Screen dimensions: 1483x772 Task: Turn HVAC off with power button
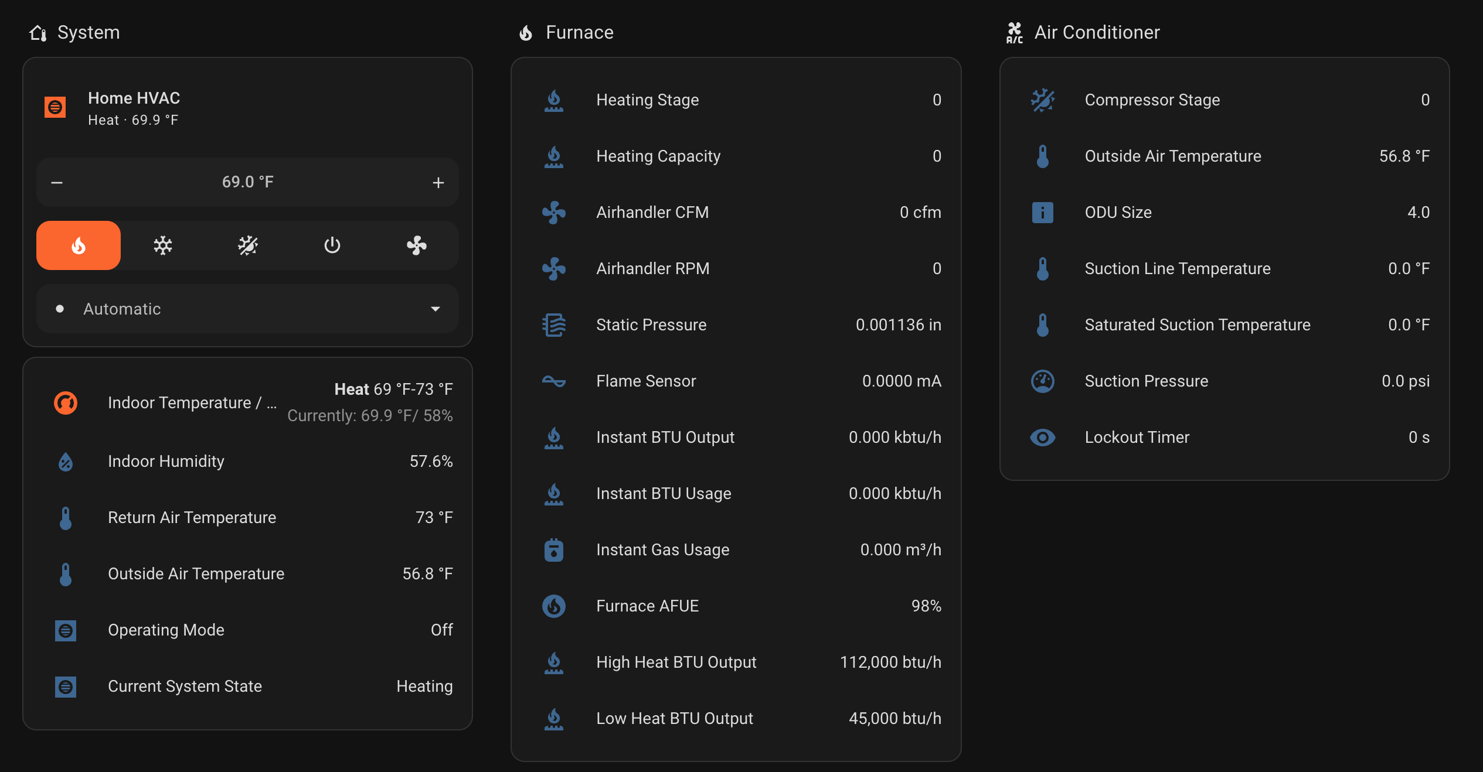pyautogui.click(x=332, y=245)
